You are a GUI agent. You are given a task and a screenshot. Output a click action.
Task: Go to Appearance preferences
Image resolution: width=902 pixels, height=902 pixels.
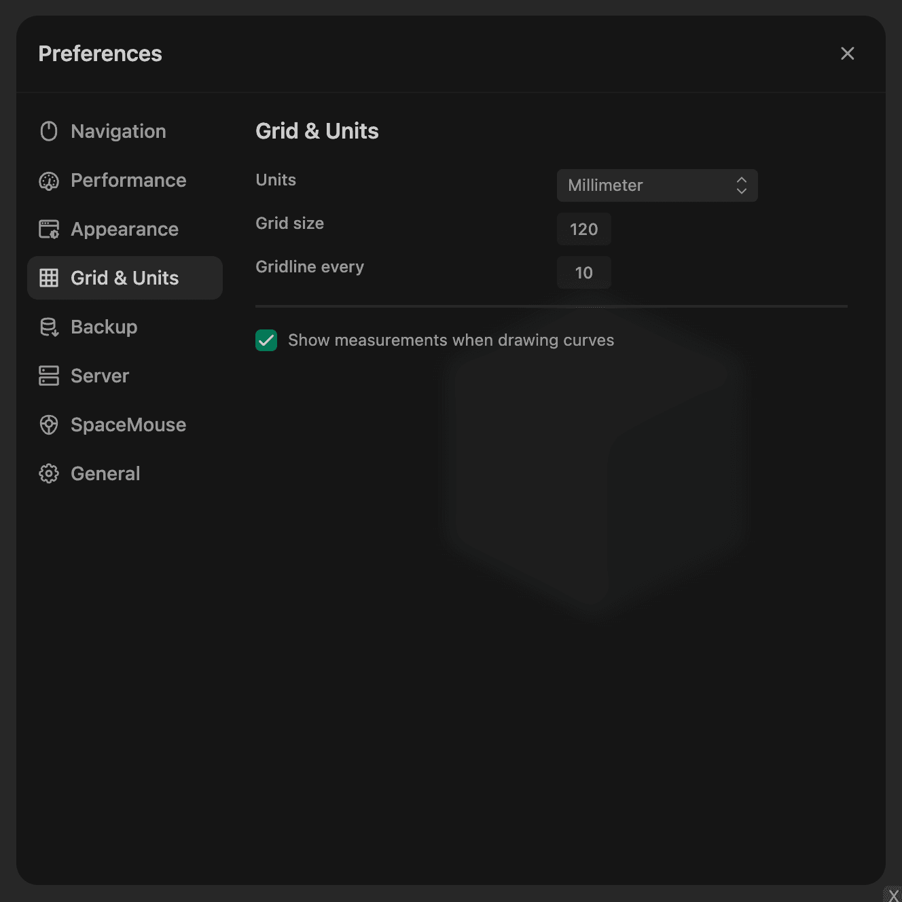(x=124, y=229)
